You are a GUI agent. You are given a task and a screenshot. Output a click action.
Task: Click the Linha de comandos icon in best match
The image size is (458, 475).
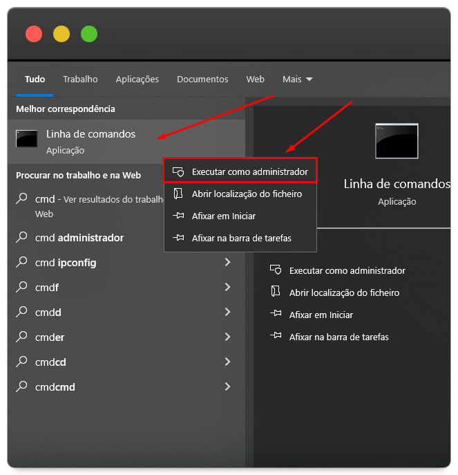tap(26, 139)
